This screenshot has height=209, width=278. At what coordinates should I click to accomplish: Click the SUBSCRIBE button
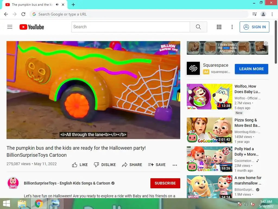tap(165, 183)
